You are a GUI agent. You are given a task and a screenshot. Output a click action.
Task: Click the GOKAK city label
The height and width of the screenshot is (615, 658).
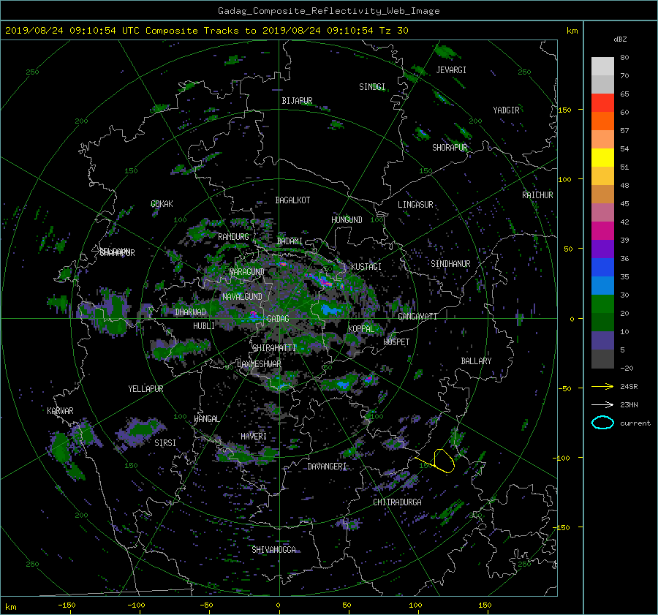pos(162,204)
